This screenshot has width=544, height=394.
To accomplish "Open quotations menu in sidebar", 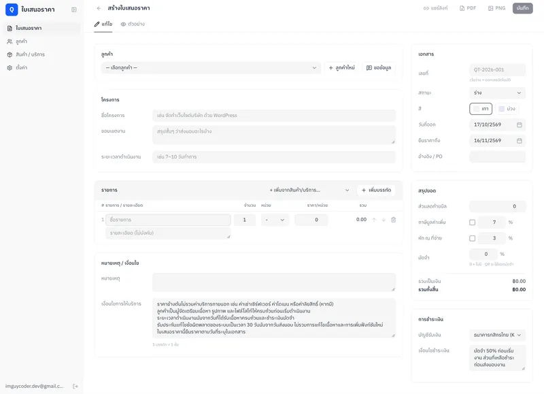I will tap(42, 28).
